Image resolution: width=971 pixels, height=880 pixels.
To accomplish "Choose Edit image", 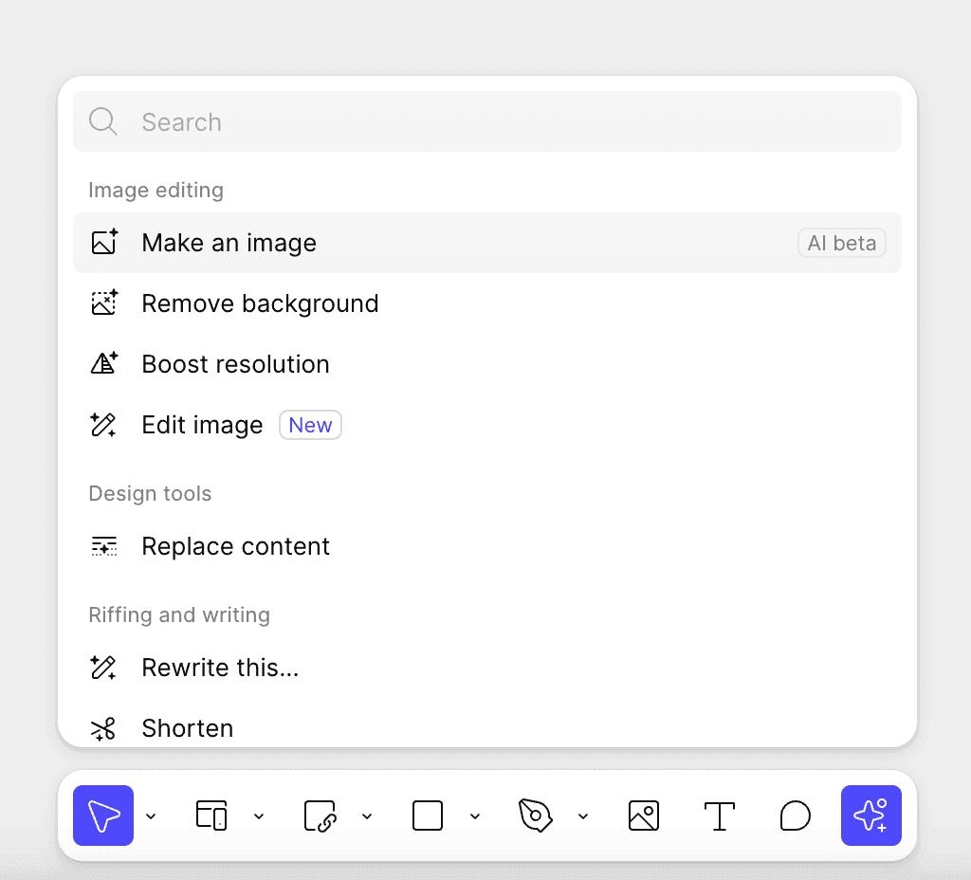I will click(x=487, y=425).
